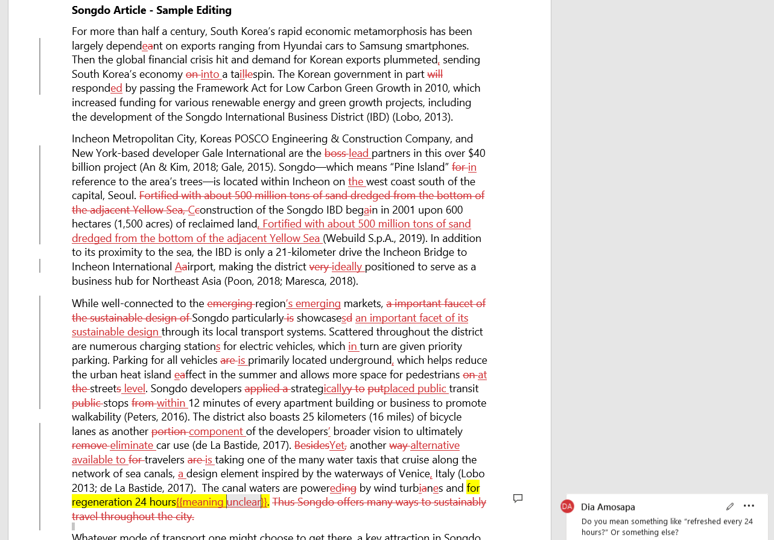Viewport: 774px width, 540px height.
Task: Click the inserted word "level" after streets
Action: 133,389
